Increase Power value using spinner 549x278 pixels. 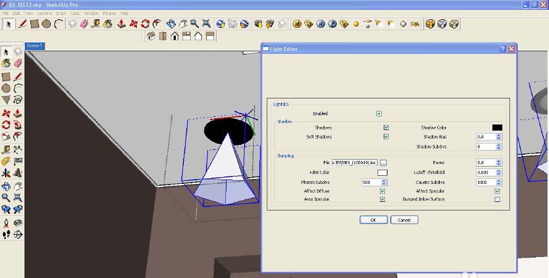[499, 161]
